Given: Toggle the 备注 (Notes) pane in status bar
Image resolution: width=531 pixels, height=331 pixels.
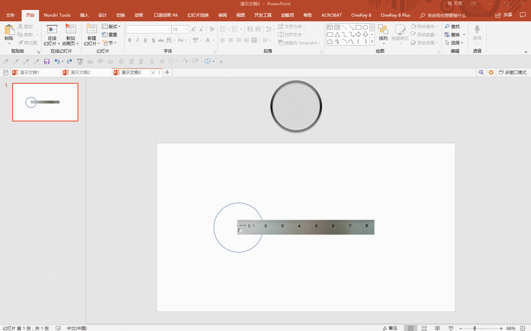Looking at the screenshot, I should [x=390, y=328].
